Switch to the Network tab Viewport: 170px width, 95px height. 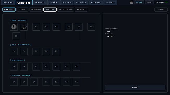40,3
